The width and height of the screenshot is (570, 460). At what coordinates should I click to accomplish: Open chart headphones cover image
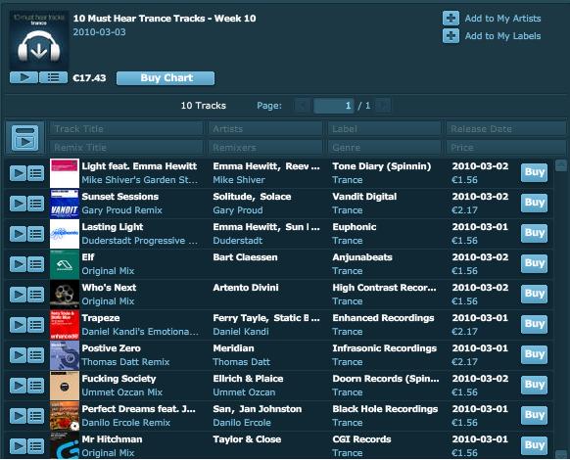coord(39,40)
